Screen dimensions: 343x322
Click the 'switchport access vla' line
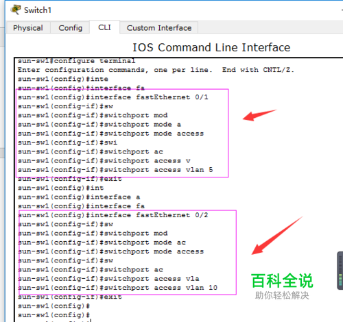(x=108, y=279)
